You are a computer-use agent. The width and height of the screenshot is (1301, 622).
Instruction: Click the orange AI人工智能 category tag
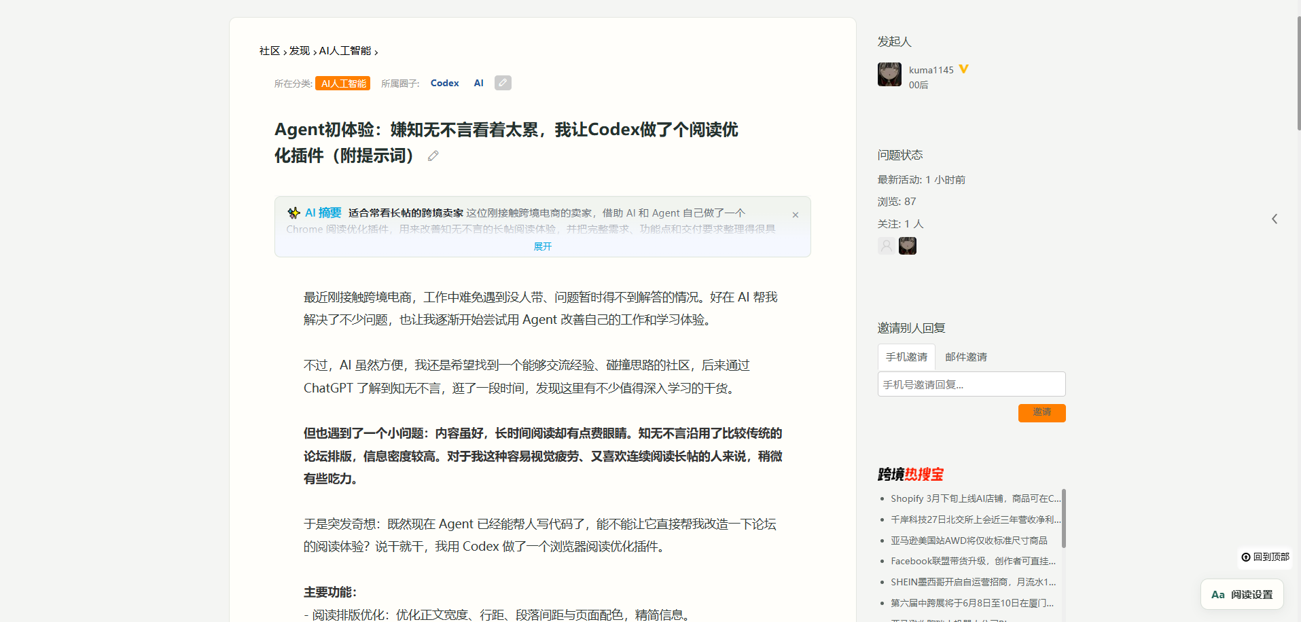point(343,84)
